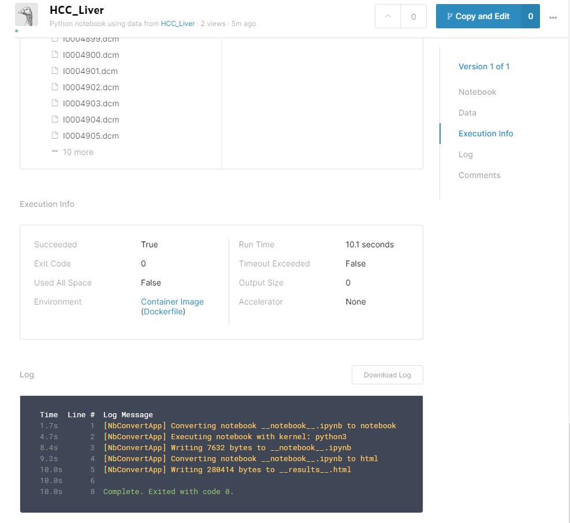Viewport: 570px width, 523px height.
Task: Select file I0004900.dcm
Action: 91,55
